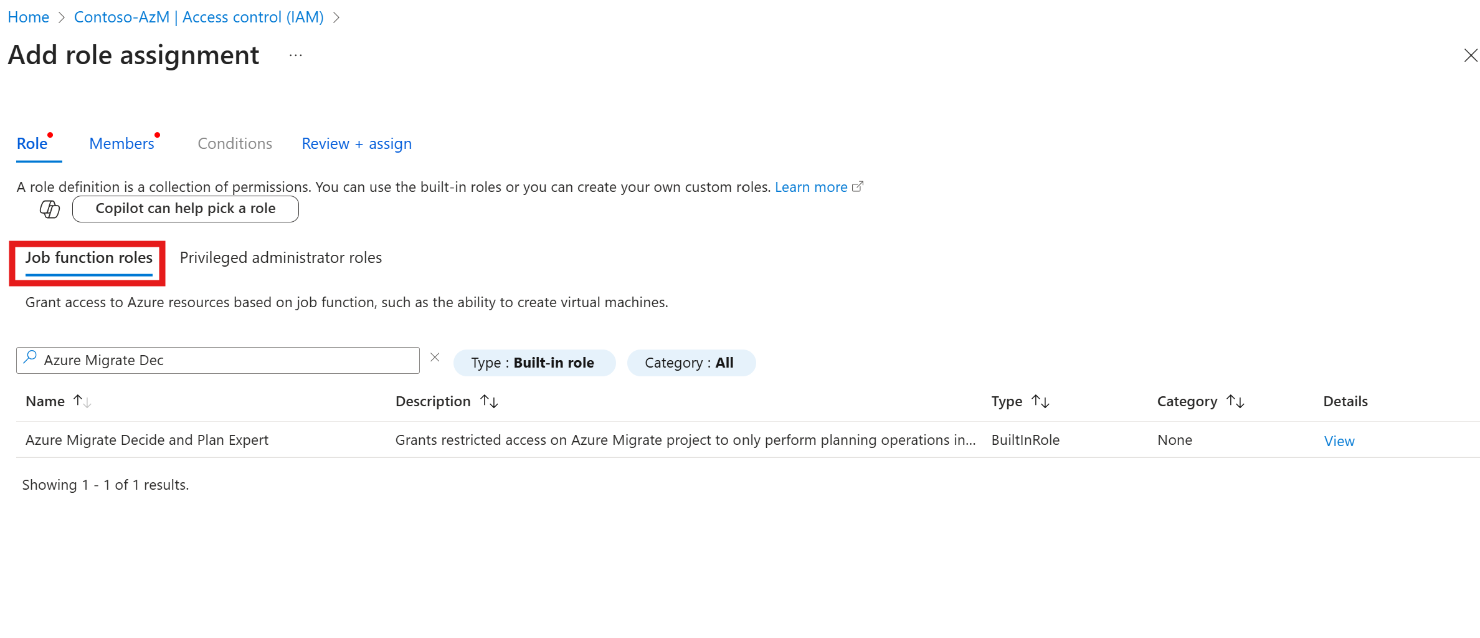Clear the role search box text
Image resolution: width=1480 pixels, height=638 pixels.
point(435,358)
